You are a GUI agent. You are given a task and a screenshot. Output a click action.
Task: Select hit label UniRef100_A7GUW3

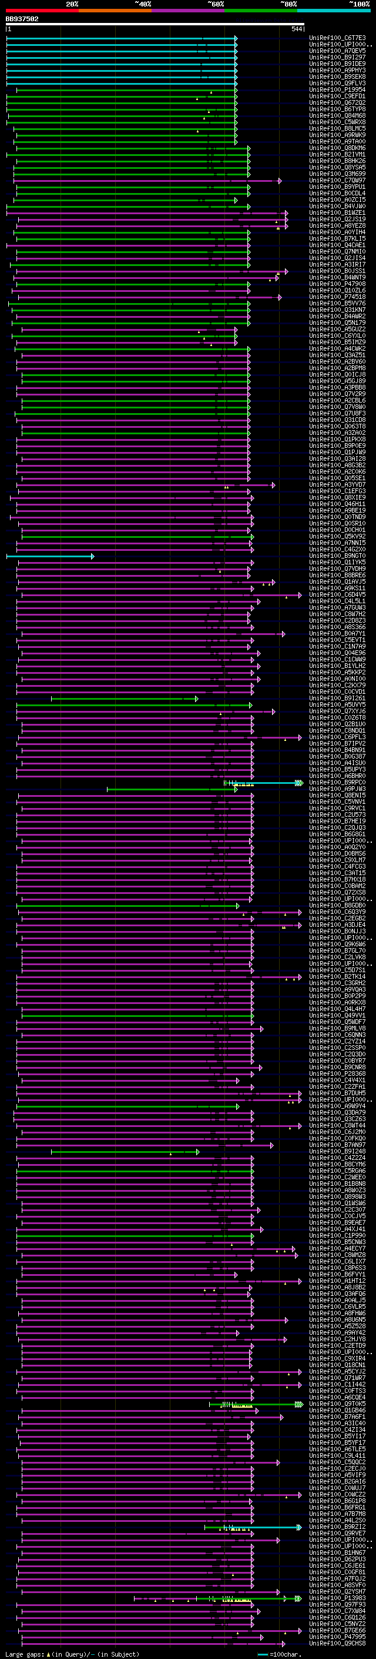point(337,607)
